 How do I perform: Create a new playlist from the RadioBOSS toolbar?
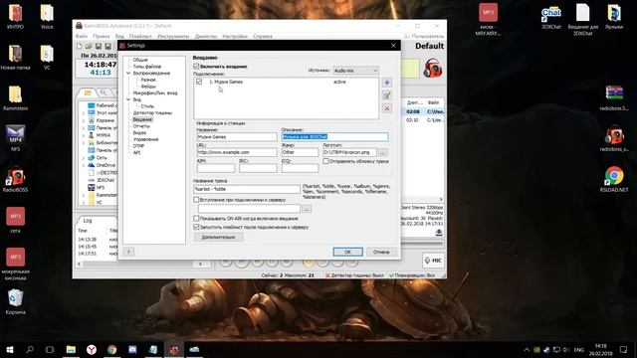click(80, 47)
